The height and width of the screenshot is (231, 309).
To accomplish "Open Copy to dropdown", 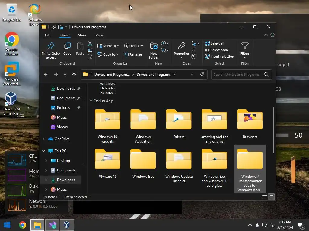I will pyautogui.click(x=108, y=54).
